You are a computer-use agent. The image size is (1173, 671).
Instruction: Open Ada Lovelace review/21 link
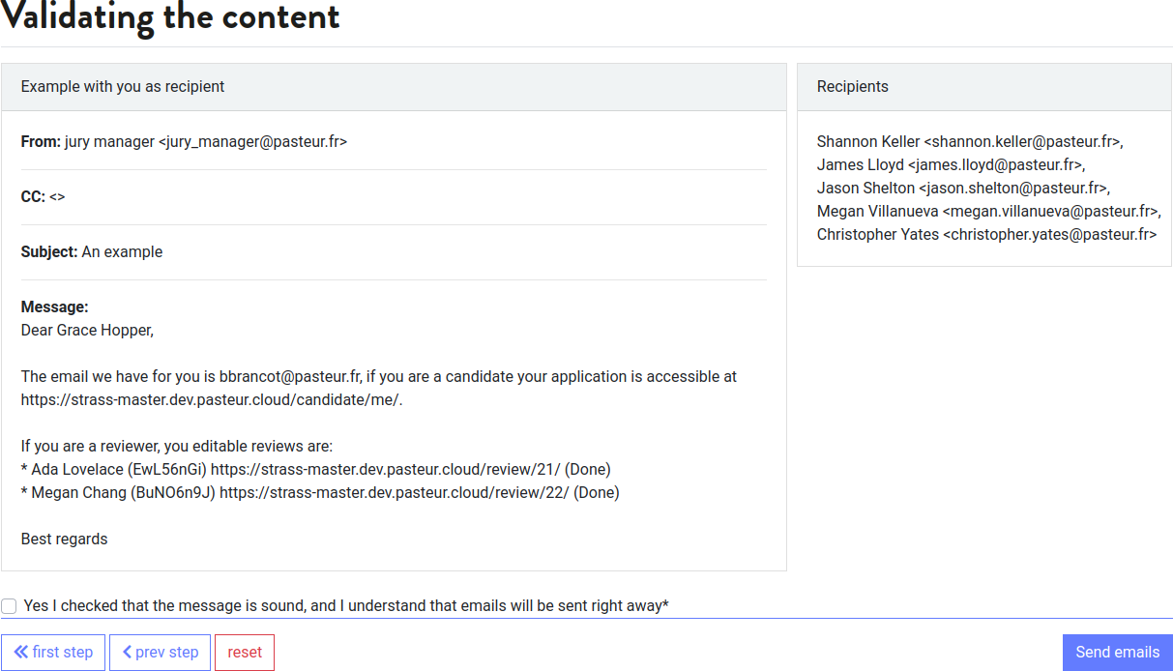tap(385, 470)
